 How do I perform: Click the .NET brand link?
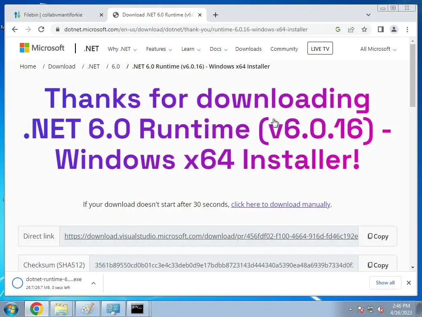pos(91,49)
